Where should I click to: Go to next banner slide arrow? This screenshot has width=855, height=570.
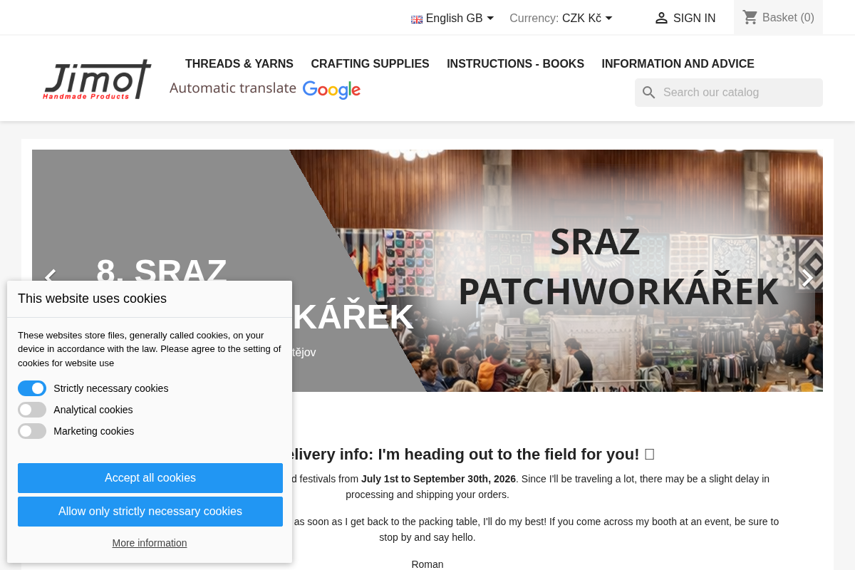807,278
